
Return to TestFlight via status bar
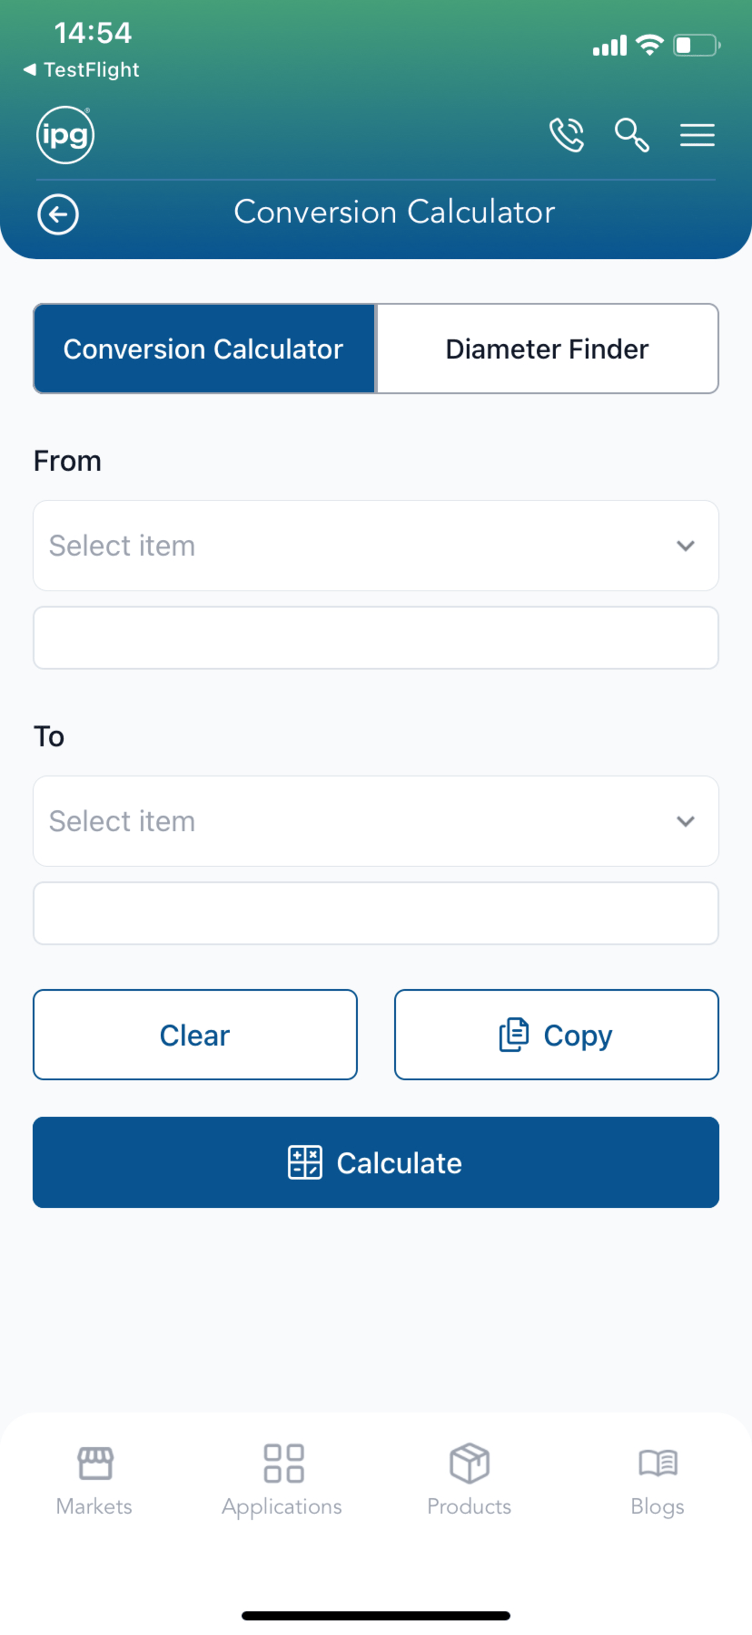[x=81, y=70]
